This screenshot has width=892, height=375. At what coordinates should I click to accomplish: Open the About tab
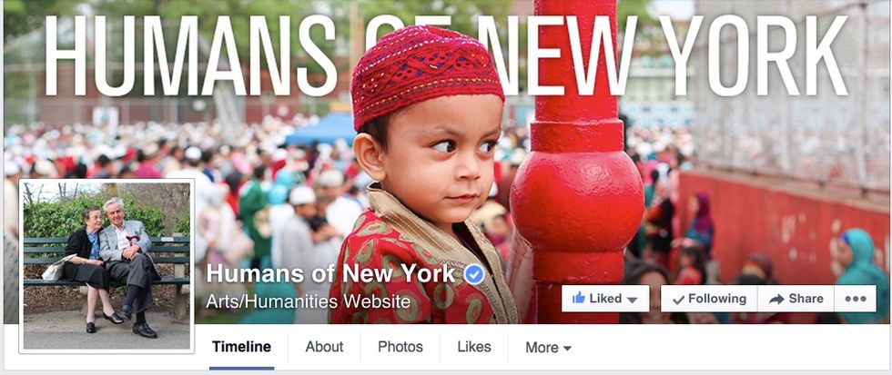pyautogui.click(x=324, y=347)
